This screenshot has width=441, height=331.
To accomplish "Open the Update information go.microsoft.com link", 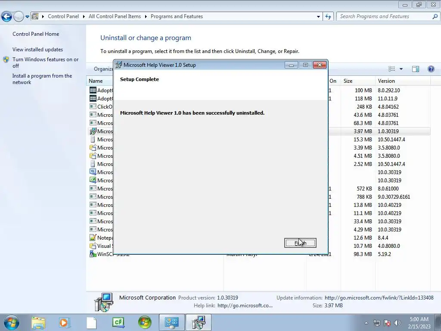I will pyautogui.click(x=379, y=297).
